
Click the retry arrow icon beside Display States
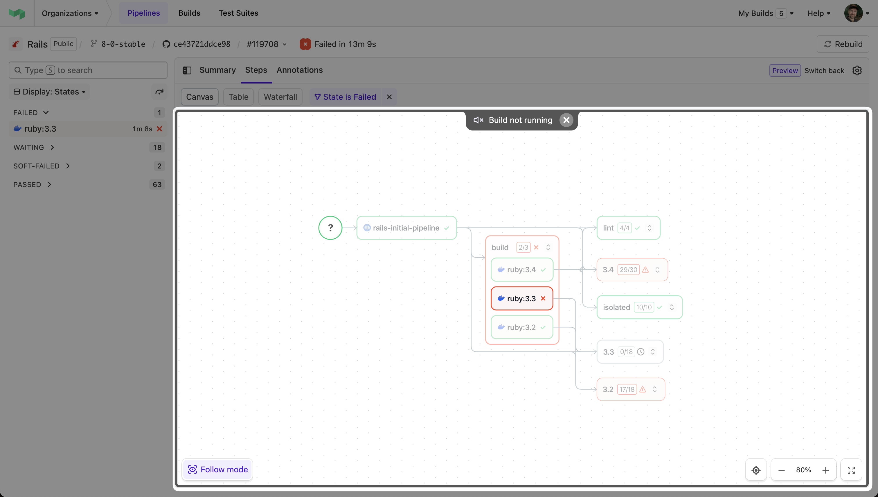(x=159, y=91)
